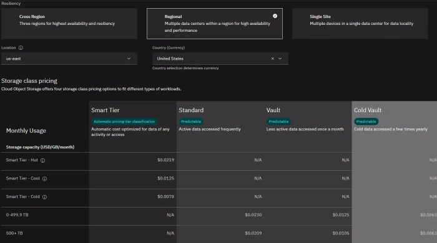437x243 pixels.
Task: Click the Vault column heading
Action: click(x=273, y=110)
